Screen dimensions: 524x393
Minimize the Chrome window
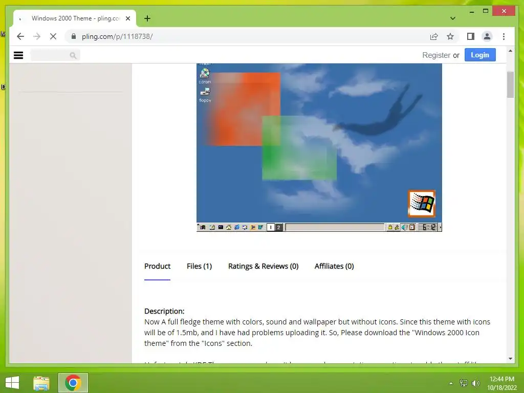471,11
